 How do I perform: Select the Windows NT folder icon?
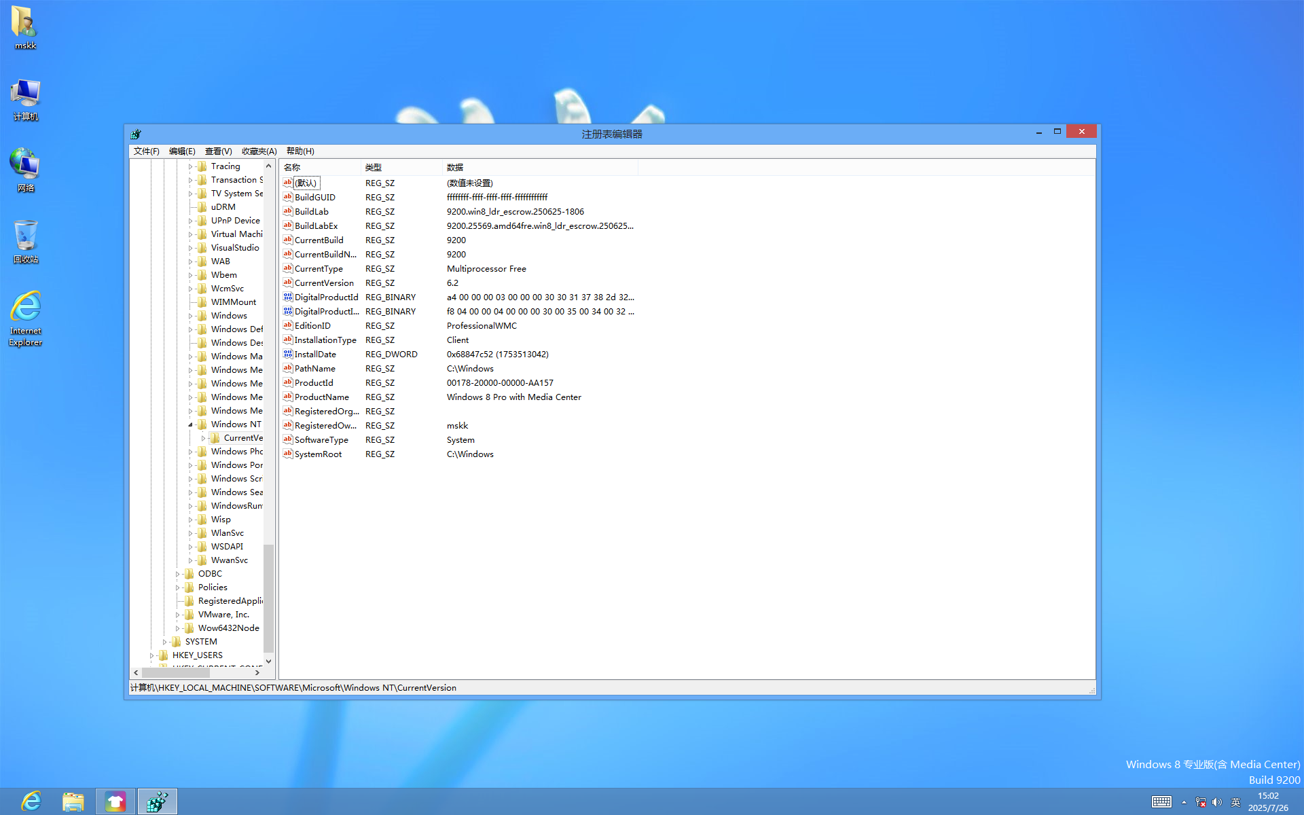pyautogui.click(x=202, y=424)
